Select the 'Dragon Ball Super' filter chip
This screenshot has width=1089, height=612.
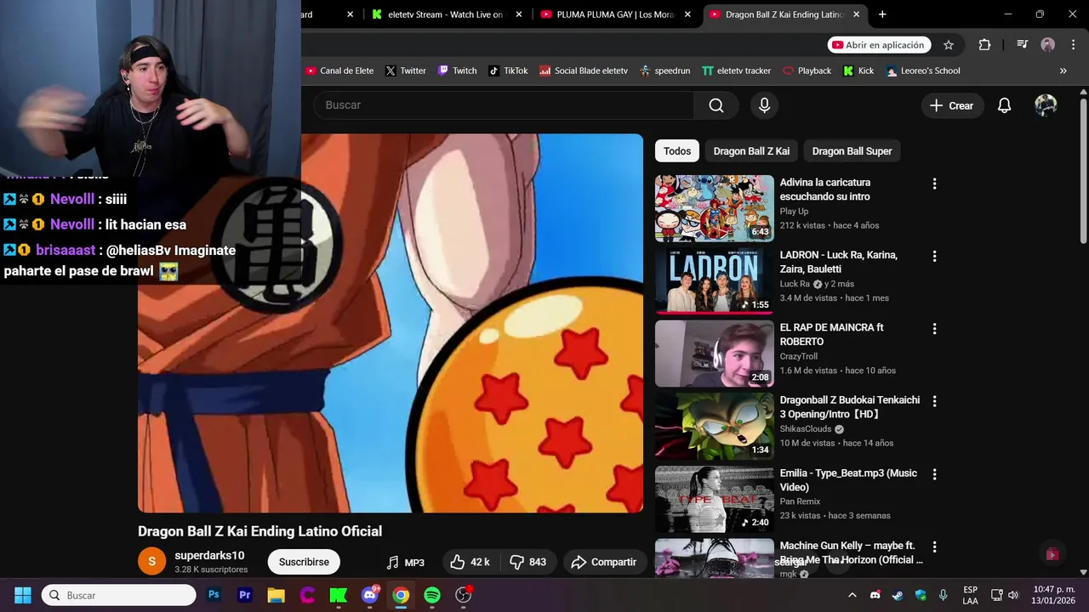[x=852, y=151]
